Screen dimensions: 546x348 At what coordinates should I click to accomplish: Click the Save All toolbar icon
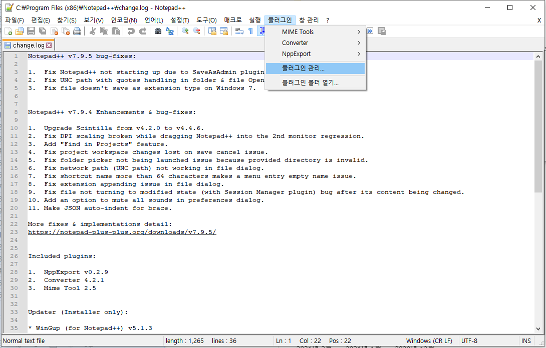click(43, 31)
